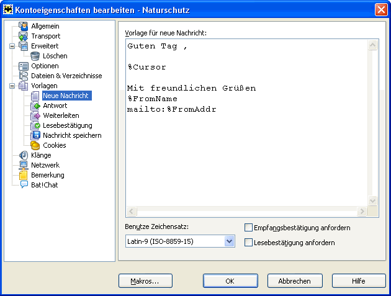
Task: Click the Löschen trash icon
Action: tap(35, 56)
